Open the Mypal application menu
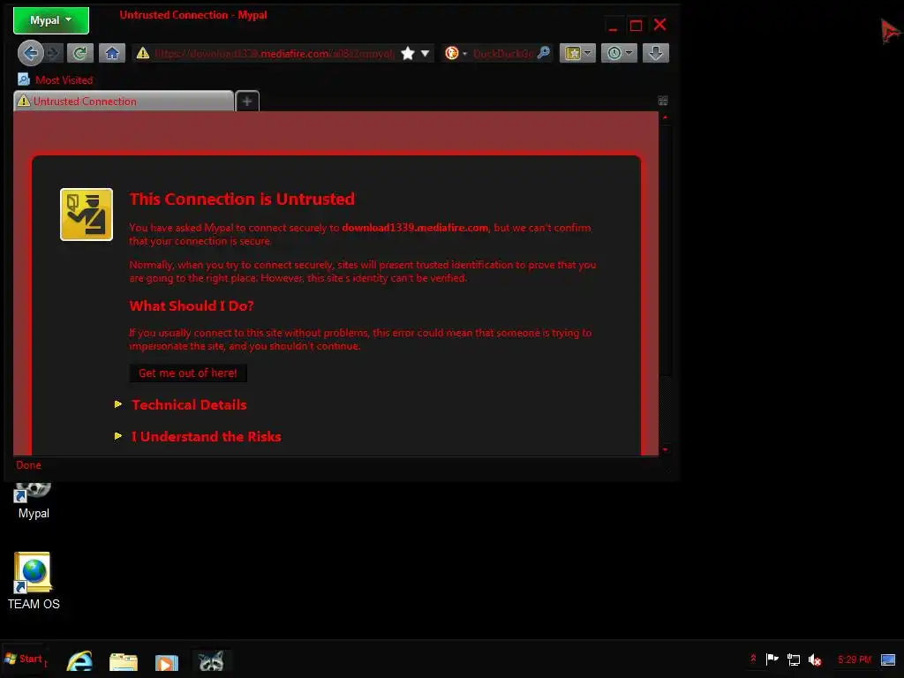This screenshot has width=904, height=678. click(x=50, y=21)
